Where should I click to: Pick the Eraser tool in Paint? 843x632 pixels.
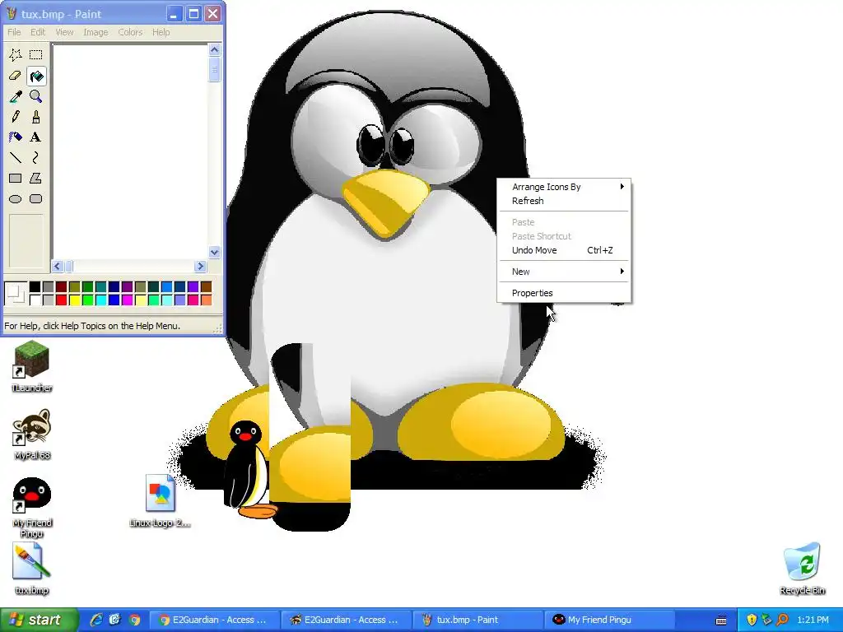click(16, 76)
